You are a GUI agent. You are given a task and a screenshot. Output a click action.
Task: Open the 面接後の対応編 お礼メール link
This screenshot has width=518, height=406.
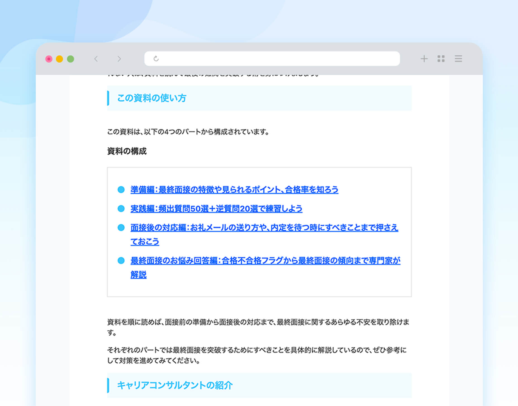[x=264, y=228]
